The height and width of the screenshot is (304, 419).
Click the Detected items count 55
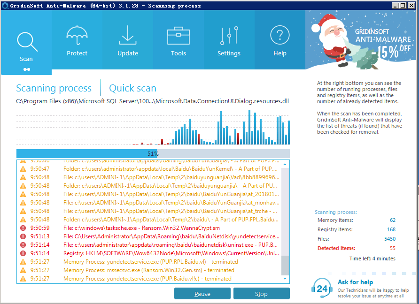click(x=392, y=248)
